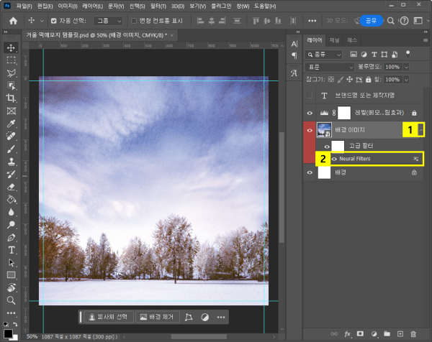Enable Show Transform Controls checkbox
Viewport: 432px width, 342px height.
click(134, 21)
